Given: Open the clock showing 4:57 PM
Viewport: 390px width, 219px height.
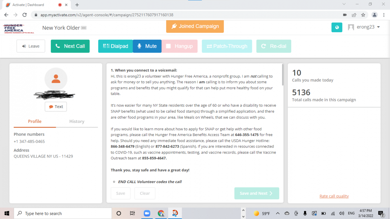Looking at the screenshot, I should pyautogui.click(x=365, y=213).
